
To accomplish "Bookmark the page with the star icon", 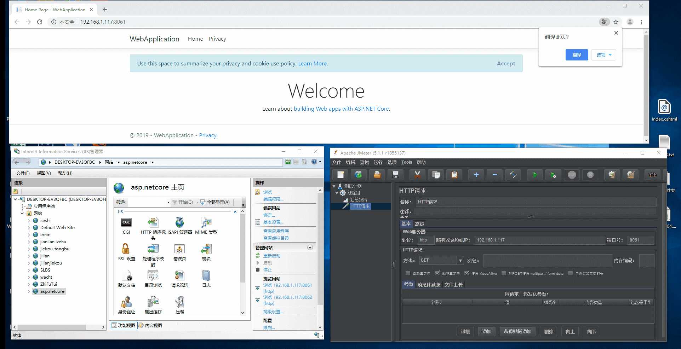I will tap(616, 22).
